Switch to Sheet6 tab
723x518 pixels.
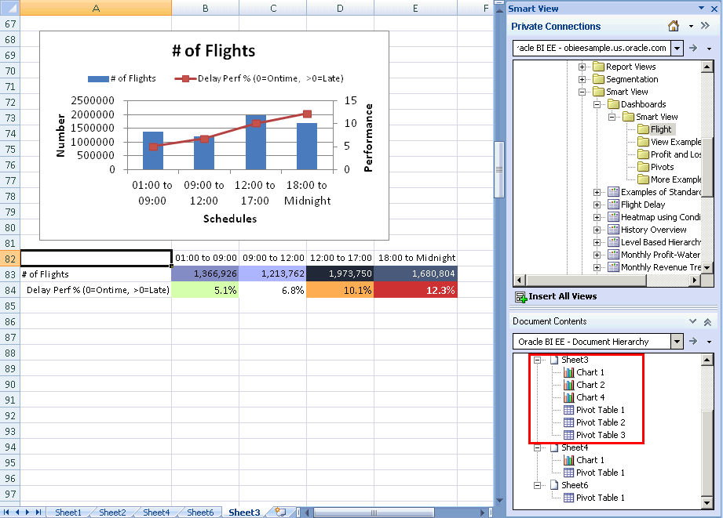(200, 512)
